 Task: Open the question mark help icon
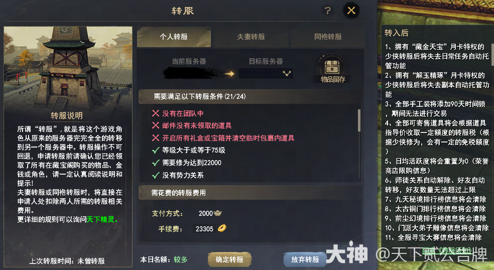tap(328, 11)
